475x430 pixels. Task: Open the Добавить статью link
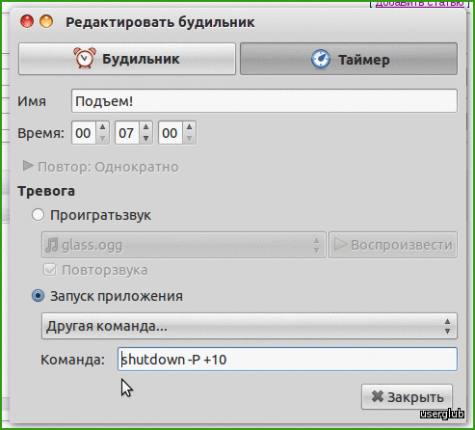(420, 3)
